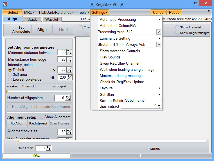Click the 0% progress bar

tap(37, 156)
